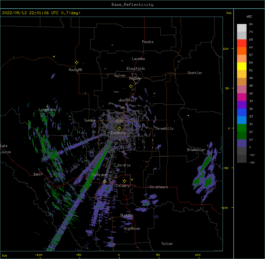Select the royal blue swatch in the legend
265x259 pixels.
(x=242, y=112)
